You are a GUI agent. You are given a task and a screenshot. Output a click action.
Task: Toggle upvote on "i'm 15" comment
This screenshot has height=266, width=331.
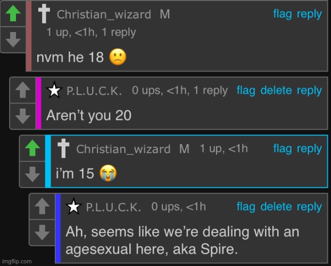tap(32, 148)
